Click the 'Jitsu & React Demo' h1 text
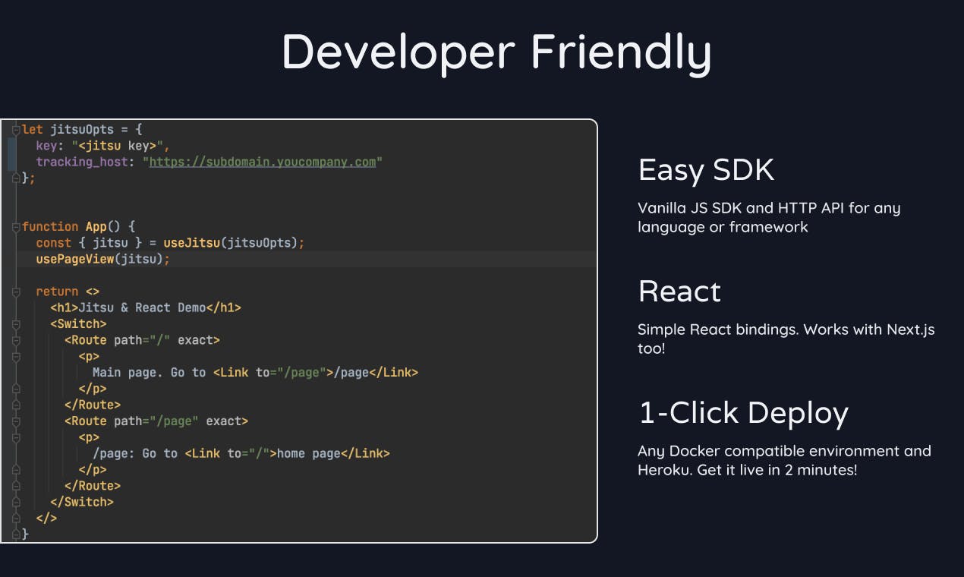 coord(142,307)
